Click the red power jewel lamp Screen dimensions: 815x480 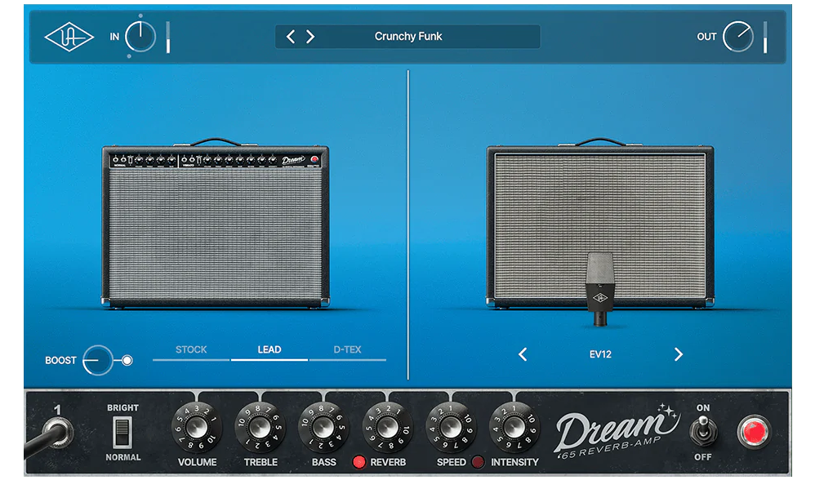pyautogui.click(x=754, y=432)
